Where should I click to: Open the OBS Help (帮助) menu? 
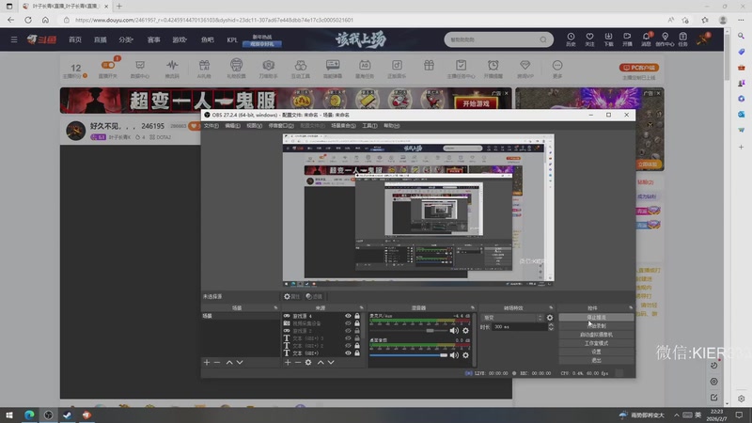click(391, 126)
